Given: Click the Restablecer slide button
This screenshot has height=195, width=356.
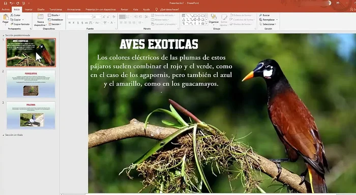Looking at the screenshot, I should point(55,20).
